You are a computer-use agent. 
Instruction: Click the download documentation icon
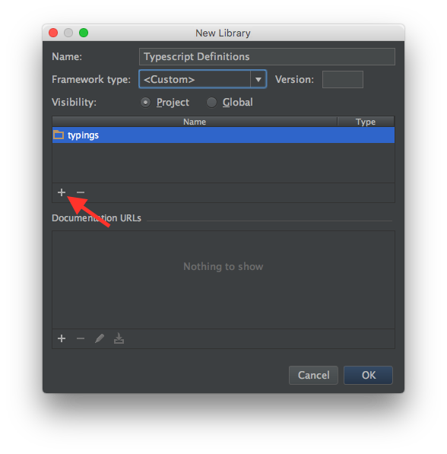[x=119, y=338]
